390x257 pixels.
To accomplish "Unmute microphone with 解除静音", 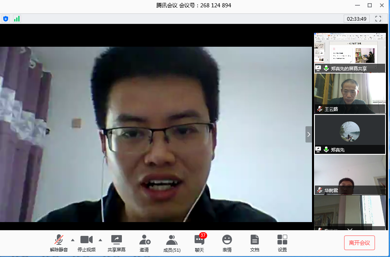I will [x=59, y=243].
